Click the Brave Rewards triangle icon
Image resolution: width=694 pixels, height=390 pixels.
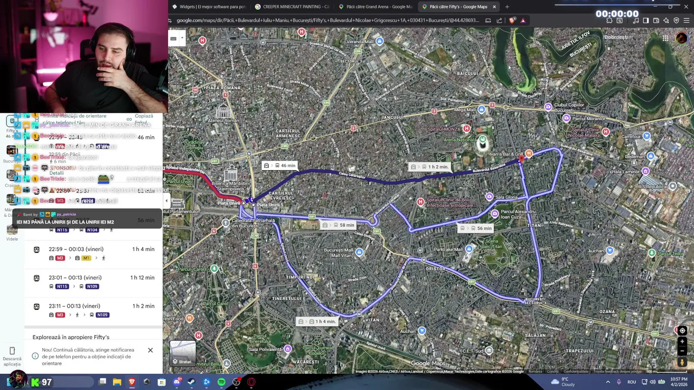coord(523,21)
